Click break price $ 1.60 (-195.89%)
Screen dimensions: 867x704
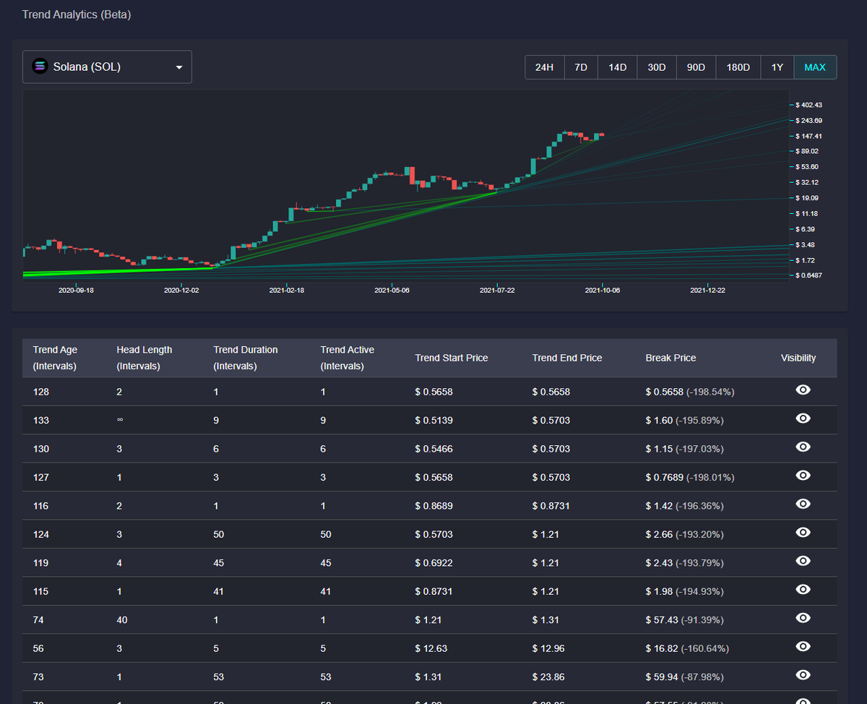[685, 420]
